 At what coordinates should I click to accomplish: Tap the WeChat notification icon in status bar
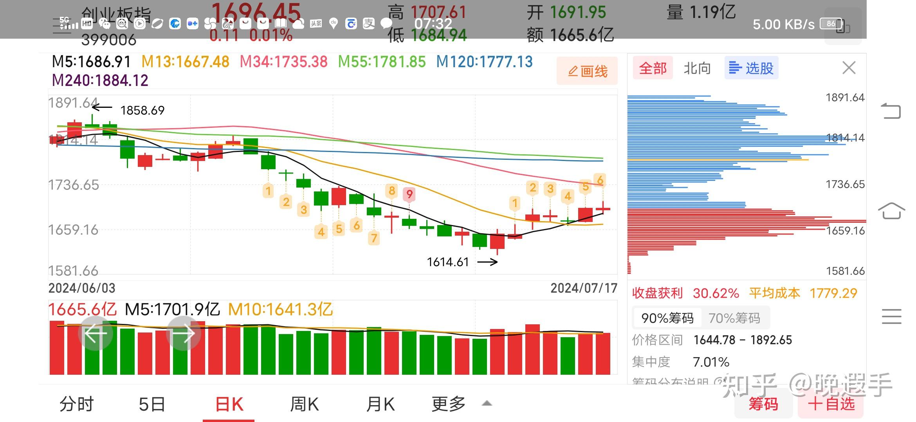coord(105,24)
